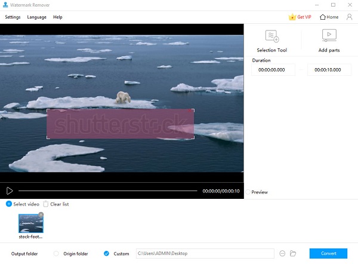Browse output path with ellipsis icon

(282, 253)
